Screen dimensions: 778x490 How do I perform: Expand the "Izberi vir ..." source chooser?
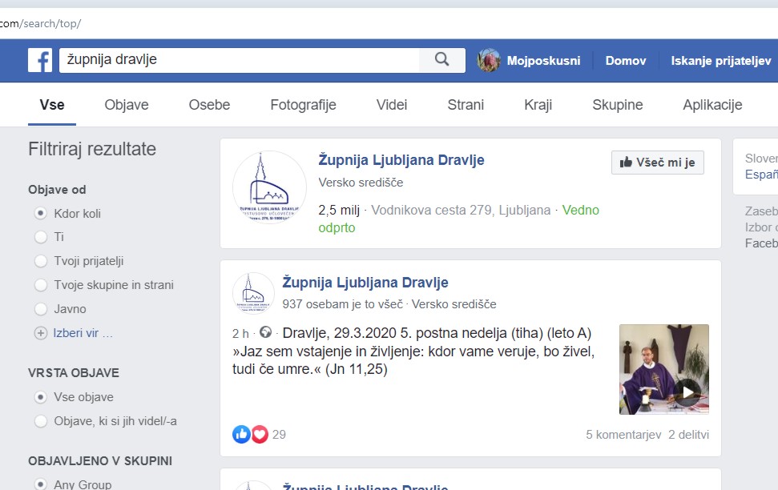(x=83, y=333)
